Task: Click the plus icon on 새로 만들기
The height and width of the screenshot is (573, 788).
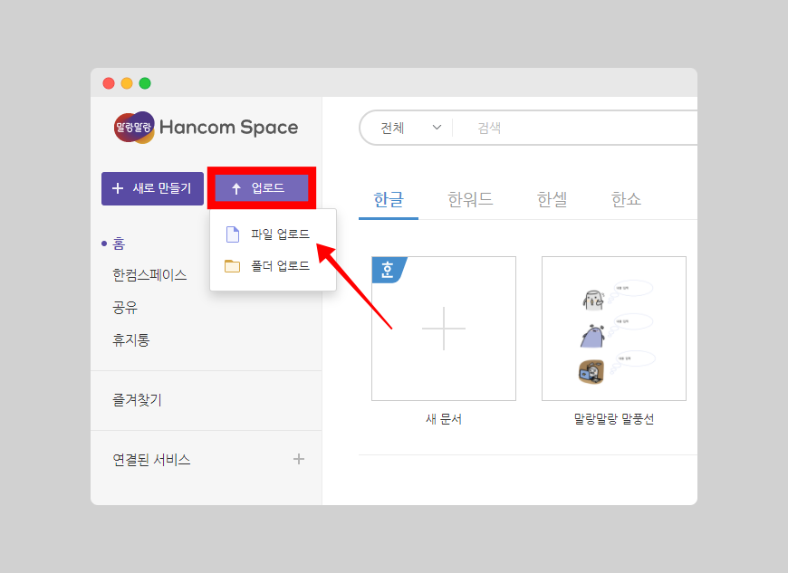Action: tap(118, 188)
